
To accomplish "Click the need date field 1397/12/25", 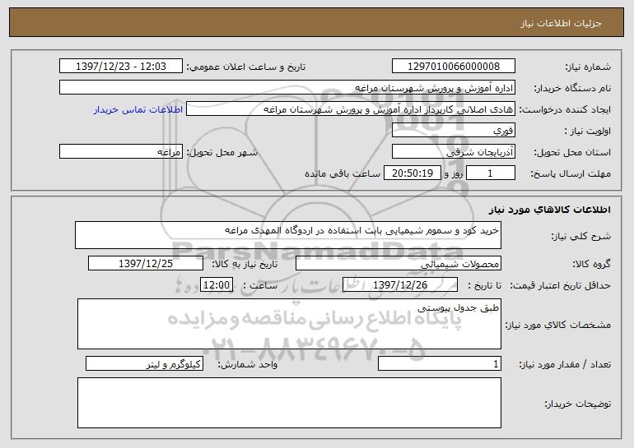I will tap(146, 264).
